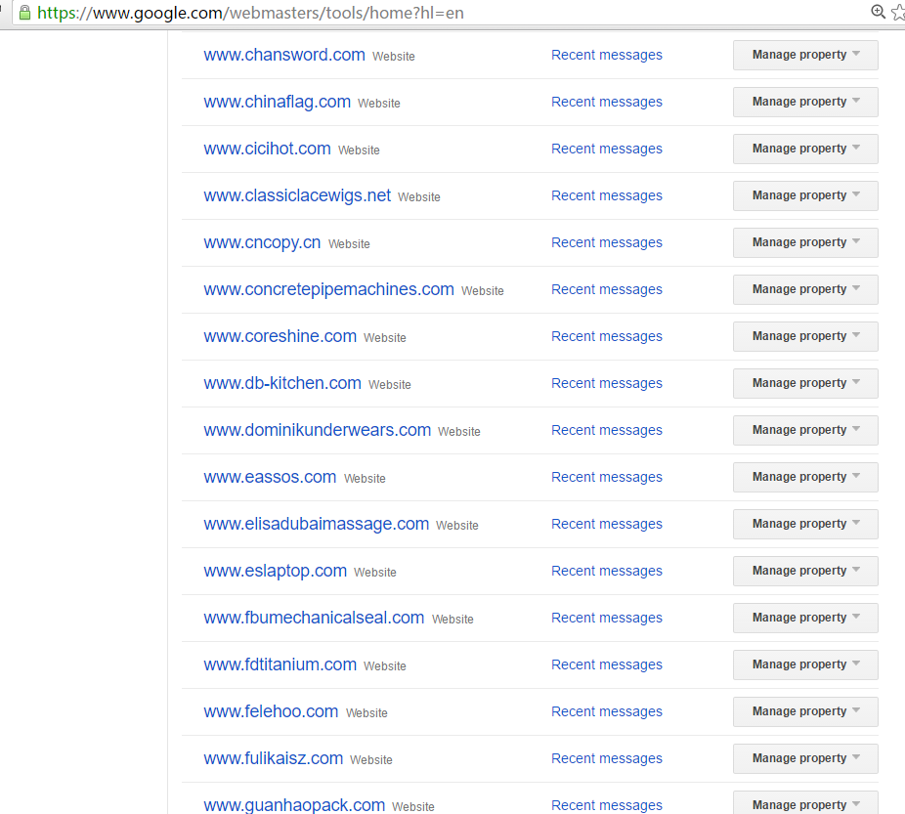
Task: Expand Manage property for www.eassos.com
Action: click(x=805, y=477)
